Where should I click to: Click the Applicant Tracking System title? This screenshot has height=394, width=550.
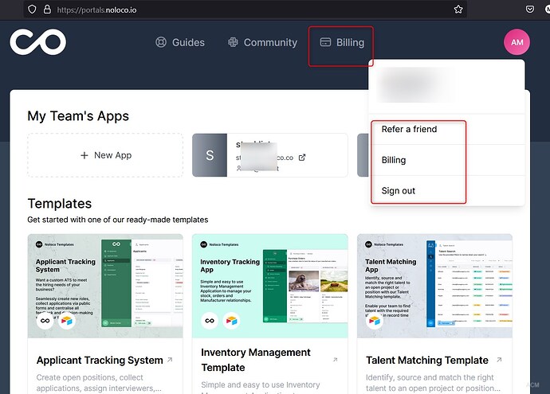click(100, 360)
